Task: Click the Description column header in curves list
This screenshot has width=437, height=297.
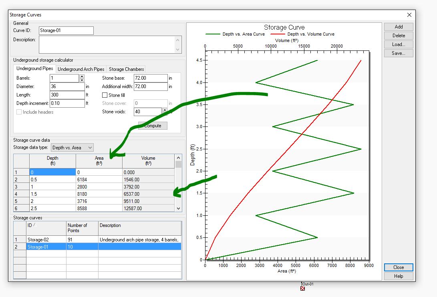Action: [140, 229]
